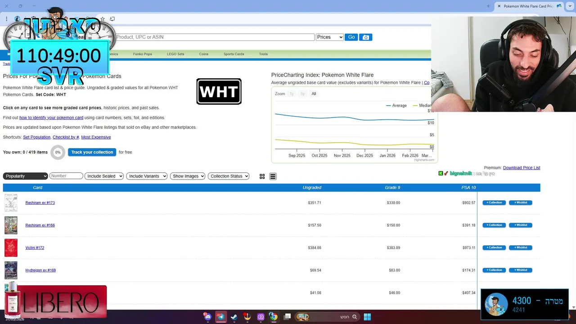Open Steam from the taskbar
Viewport: 576px width, 324px height.
click(x=234, y=317)
